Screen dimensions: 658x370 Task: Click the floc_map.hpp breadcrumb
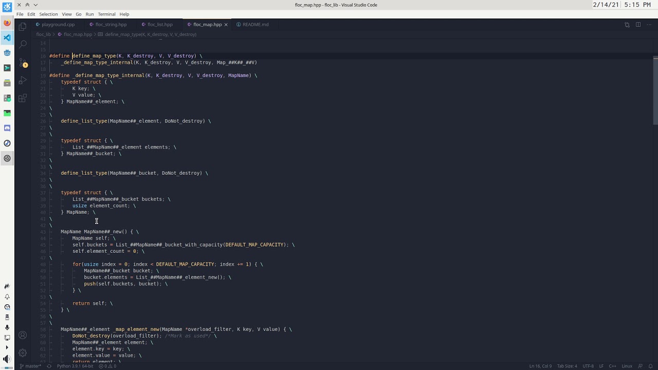click(78, 34)
